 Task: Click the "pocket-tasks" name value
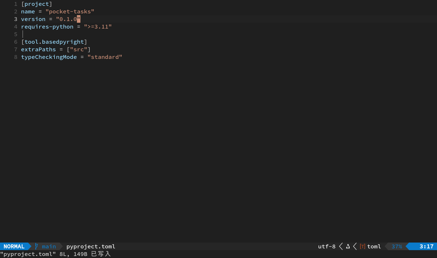point(70,12)
